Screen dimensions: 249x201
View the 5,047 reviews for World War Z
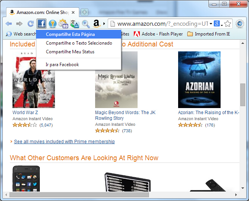tap(46, 125)
